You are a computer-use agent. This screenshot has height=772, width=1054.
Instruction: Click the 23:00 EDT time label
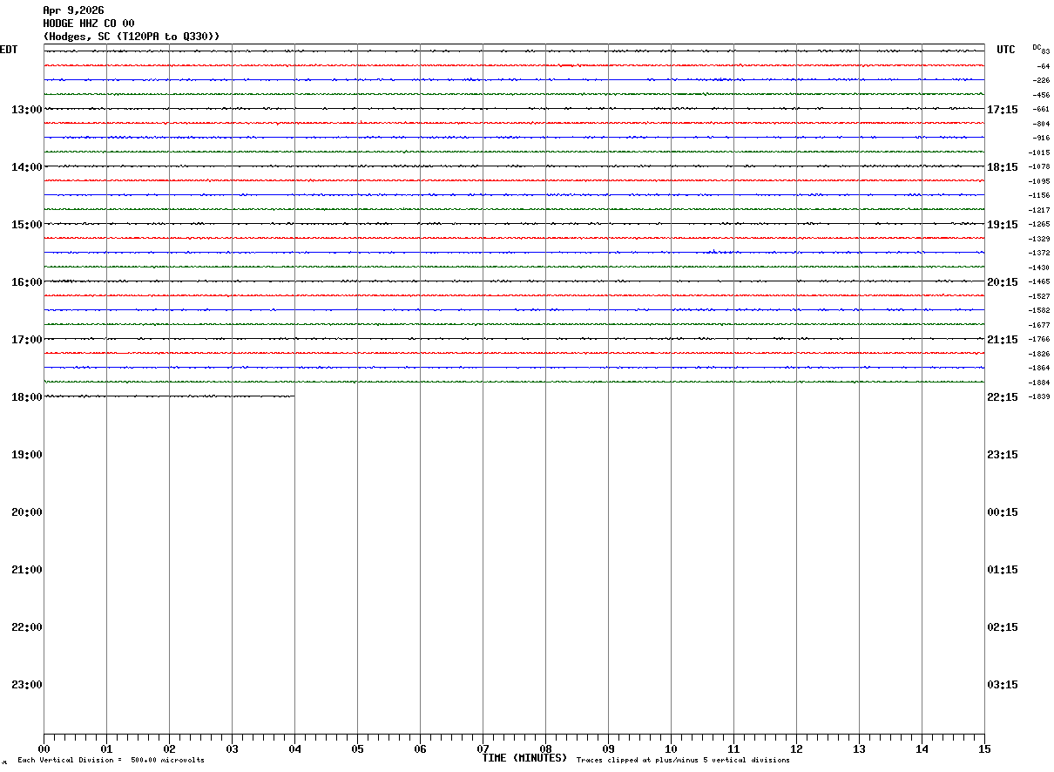26,685
